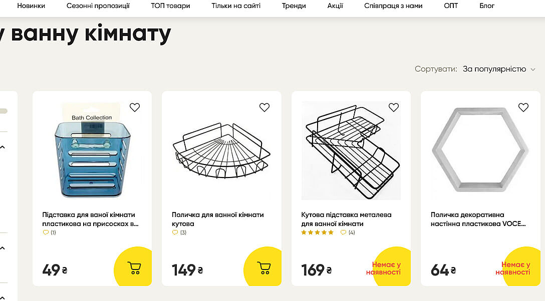Favorite the corner bathroom shelf with heart
Screen dimensions: 545x301
(264, 107)
